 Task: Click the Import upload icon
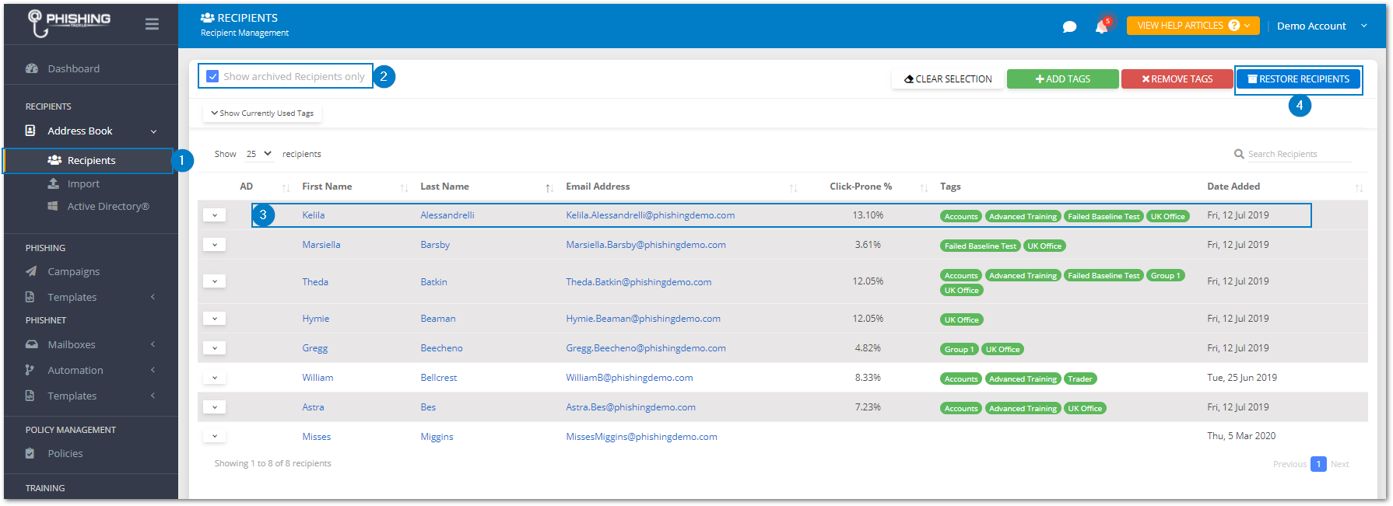tap(53, 183)
